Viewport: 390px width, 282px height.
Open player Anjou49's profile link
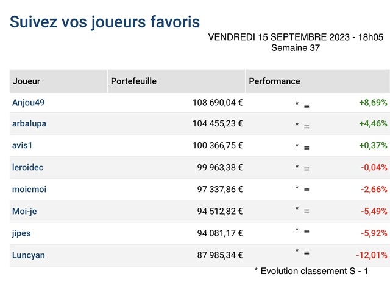pos(28,103)
